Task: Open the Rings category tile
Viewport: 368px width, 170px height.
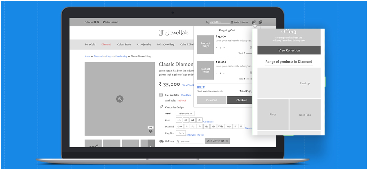Action: coord(273,115)
